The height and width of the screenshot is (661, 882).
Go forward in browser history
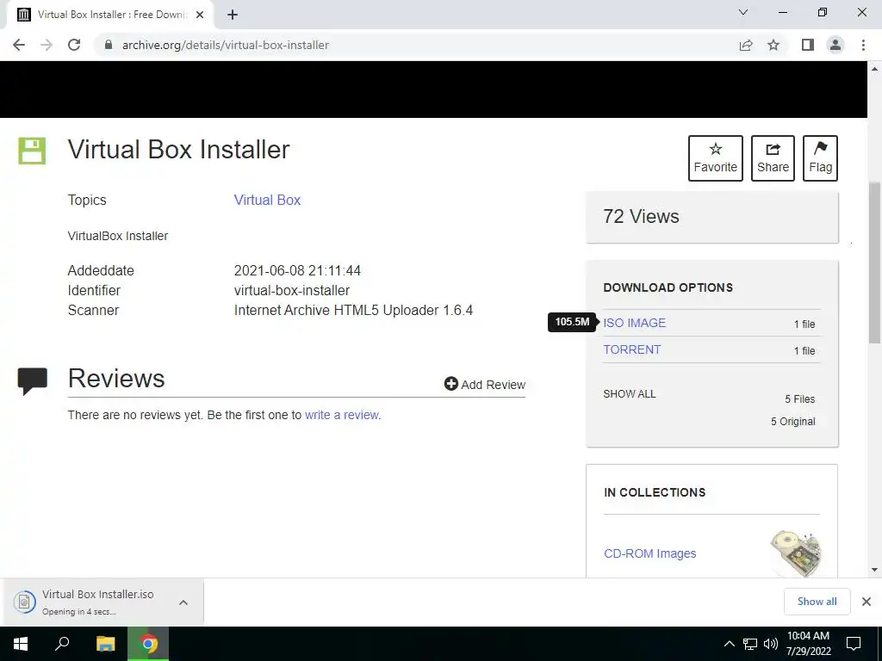tap(47, 45)
